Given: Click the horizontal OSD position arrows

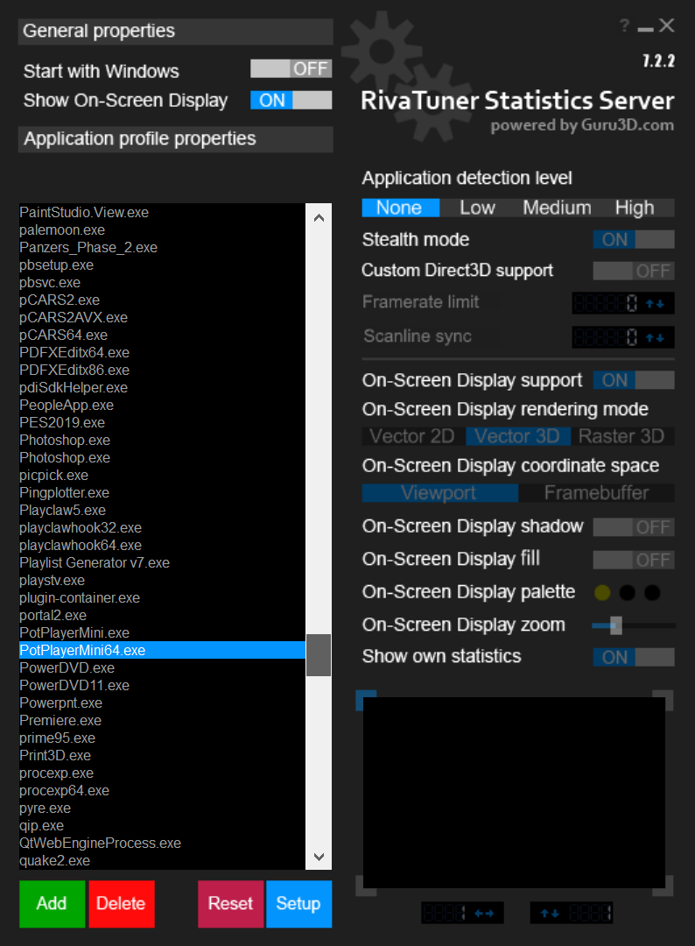Looking at the screenshot, I should (x=484, y=914).
